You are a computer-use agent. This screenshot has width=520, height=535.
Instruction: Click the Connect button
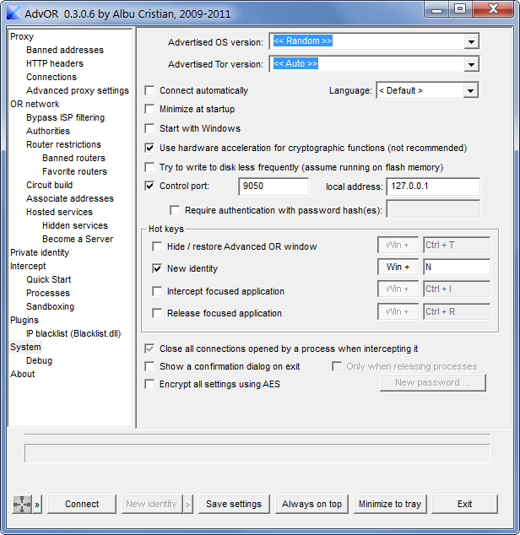coord(82,504)
